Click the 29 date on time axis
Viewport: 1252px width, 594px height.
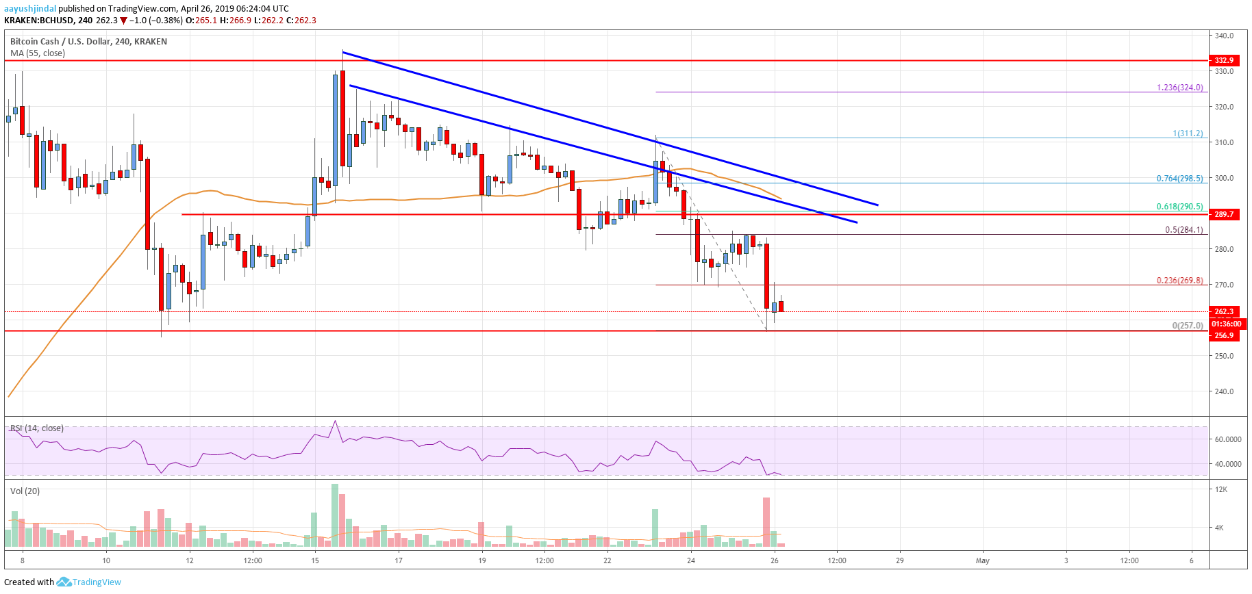click(x=900, y=560)
